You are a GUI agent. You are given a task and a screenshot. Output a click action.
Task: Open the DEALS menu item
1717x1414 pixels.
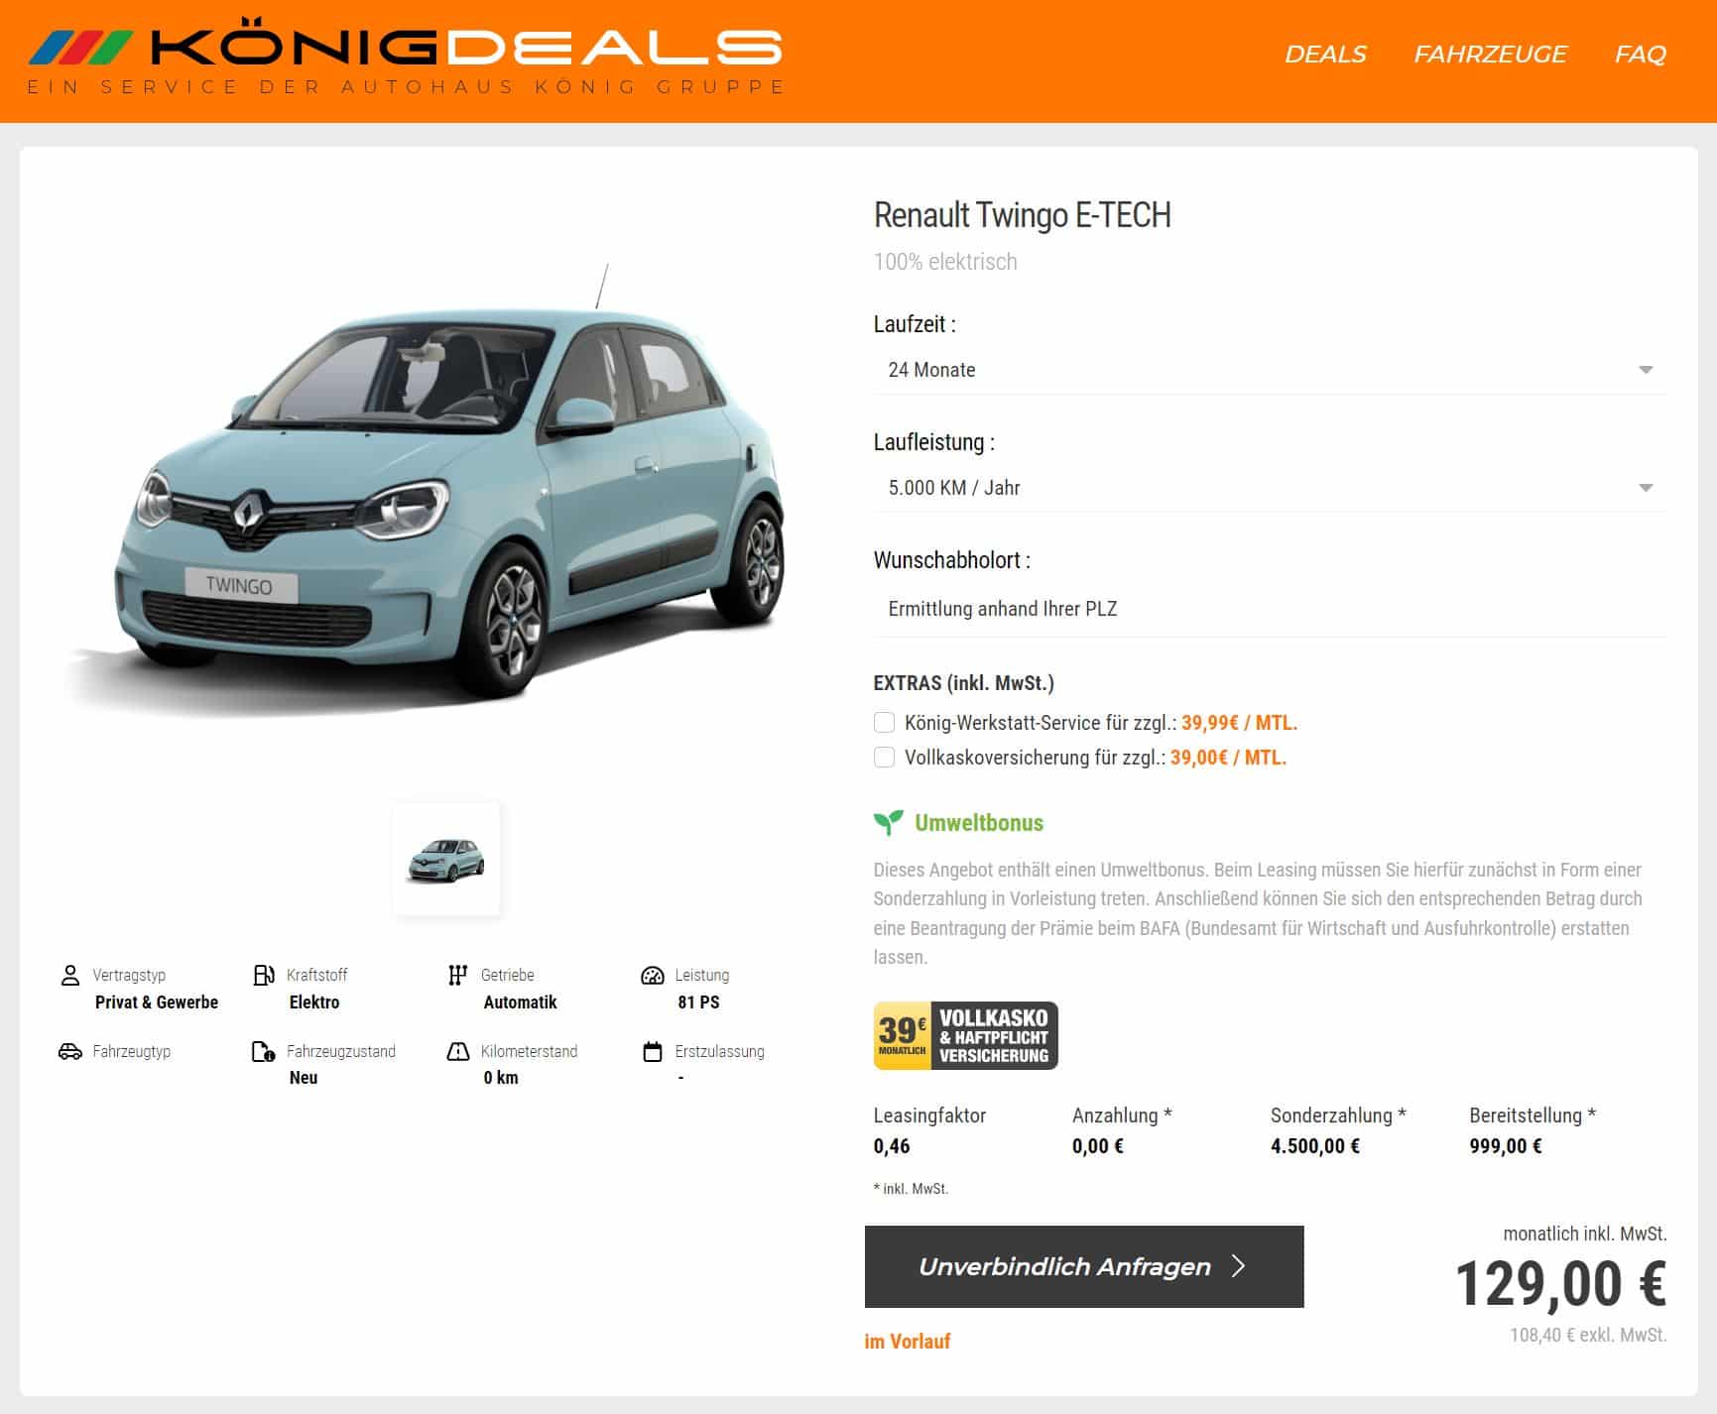(x=1325, y=54)
